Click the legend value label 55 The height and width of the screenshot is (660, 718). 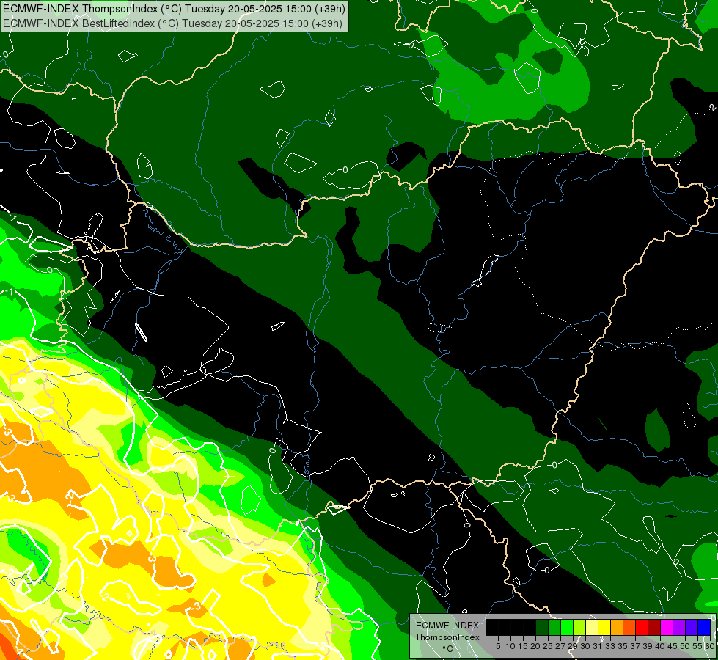[x=698, y=646]
